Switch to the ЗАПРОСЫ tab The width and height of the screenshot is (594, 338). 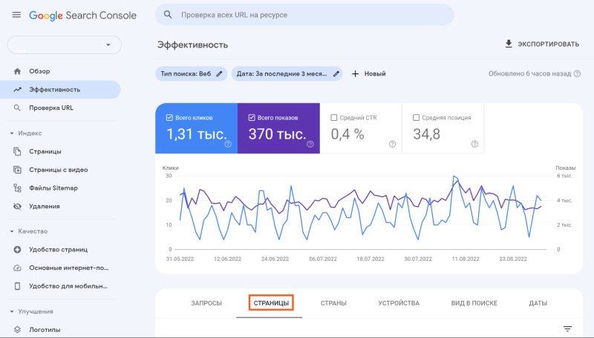point(206,303)
